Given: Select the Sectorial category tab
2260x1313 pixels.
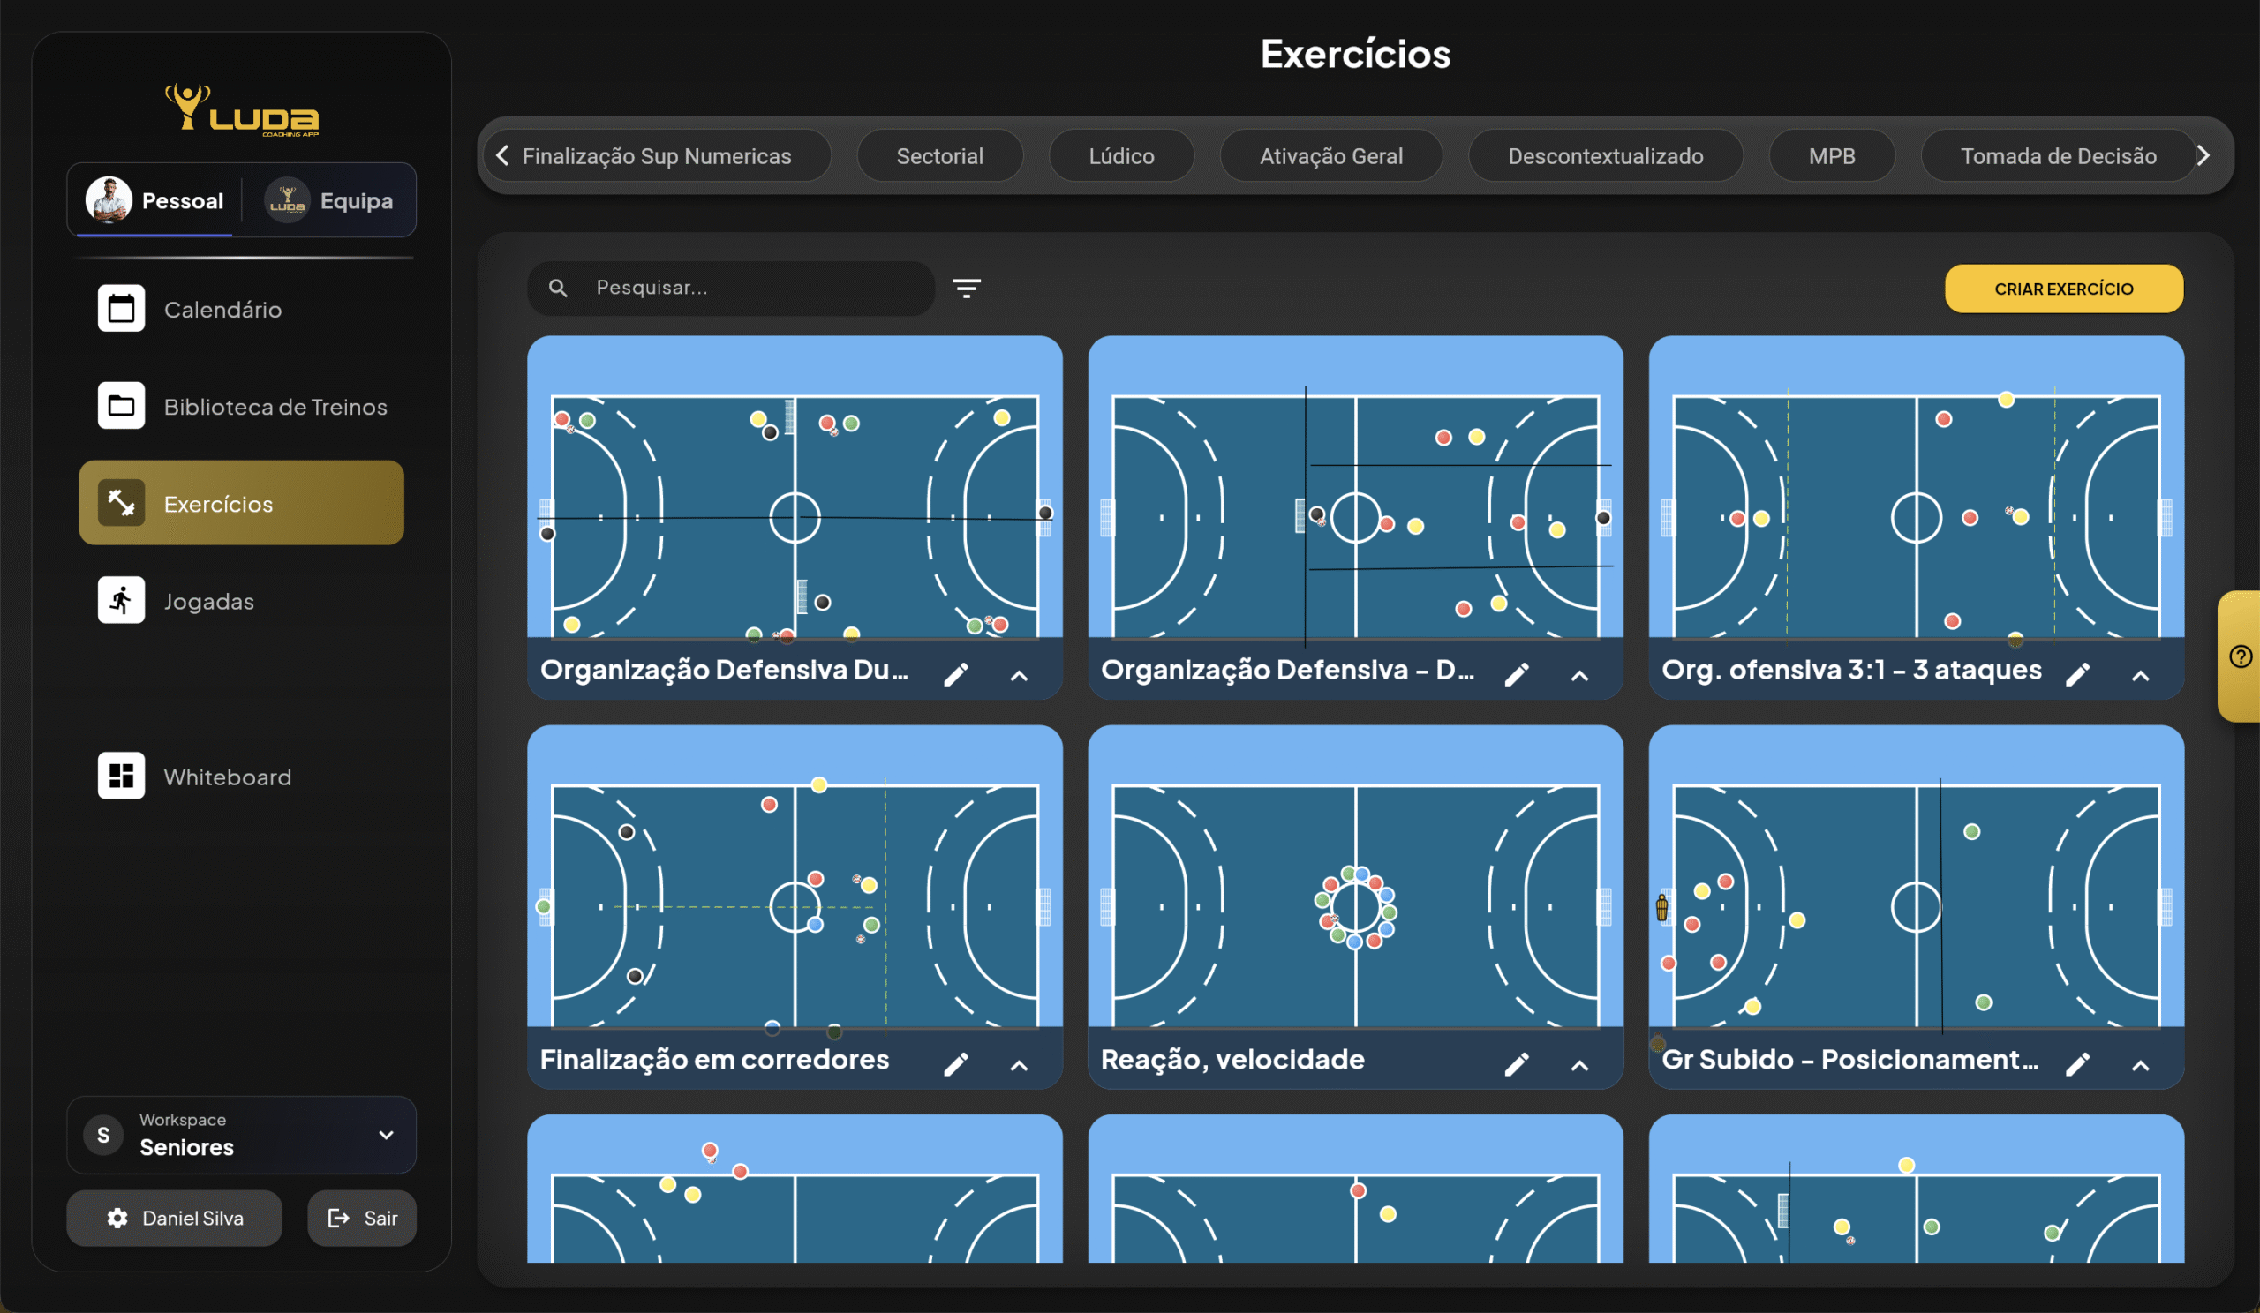Looking at the screenshot, I should (940, 156).
